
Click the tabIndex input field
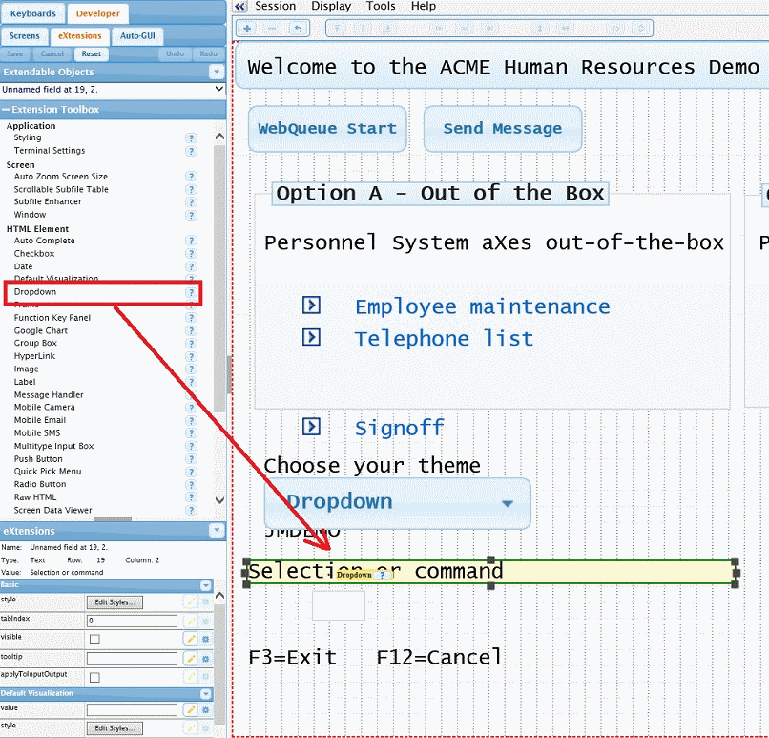click(x=131, y=621)
